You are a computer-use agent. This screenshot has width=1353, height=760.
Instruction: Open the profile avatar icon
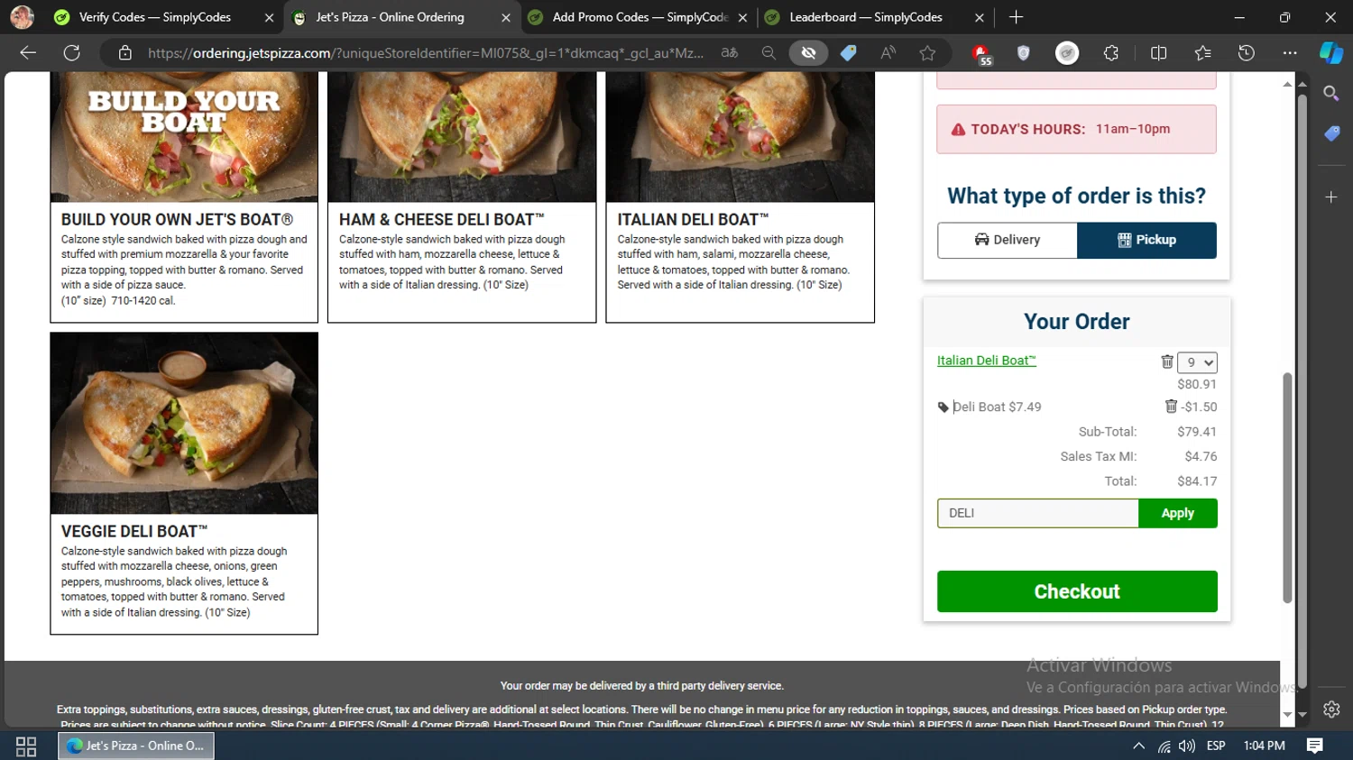22,17
